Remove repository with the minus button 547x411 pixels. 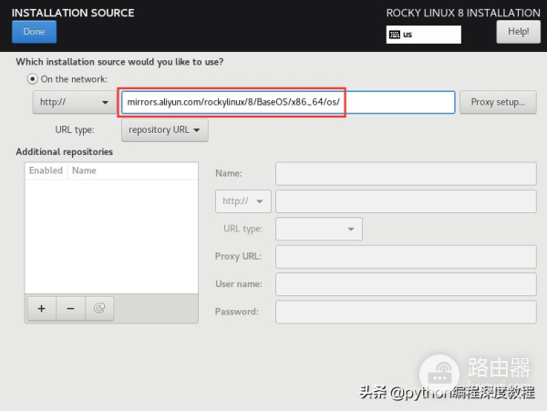(70, 308)
